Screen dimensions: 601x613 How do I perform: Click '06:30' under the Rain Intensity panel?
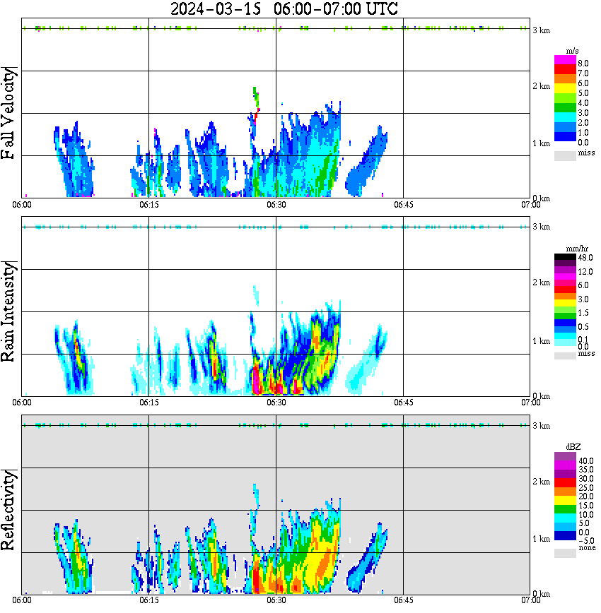[x=276, y=403]
